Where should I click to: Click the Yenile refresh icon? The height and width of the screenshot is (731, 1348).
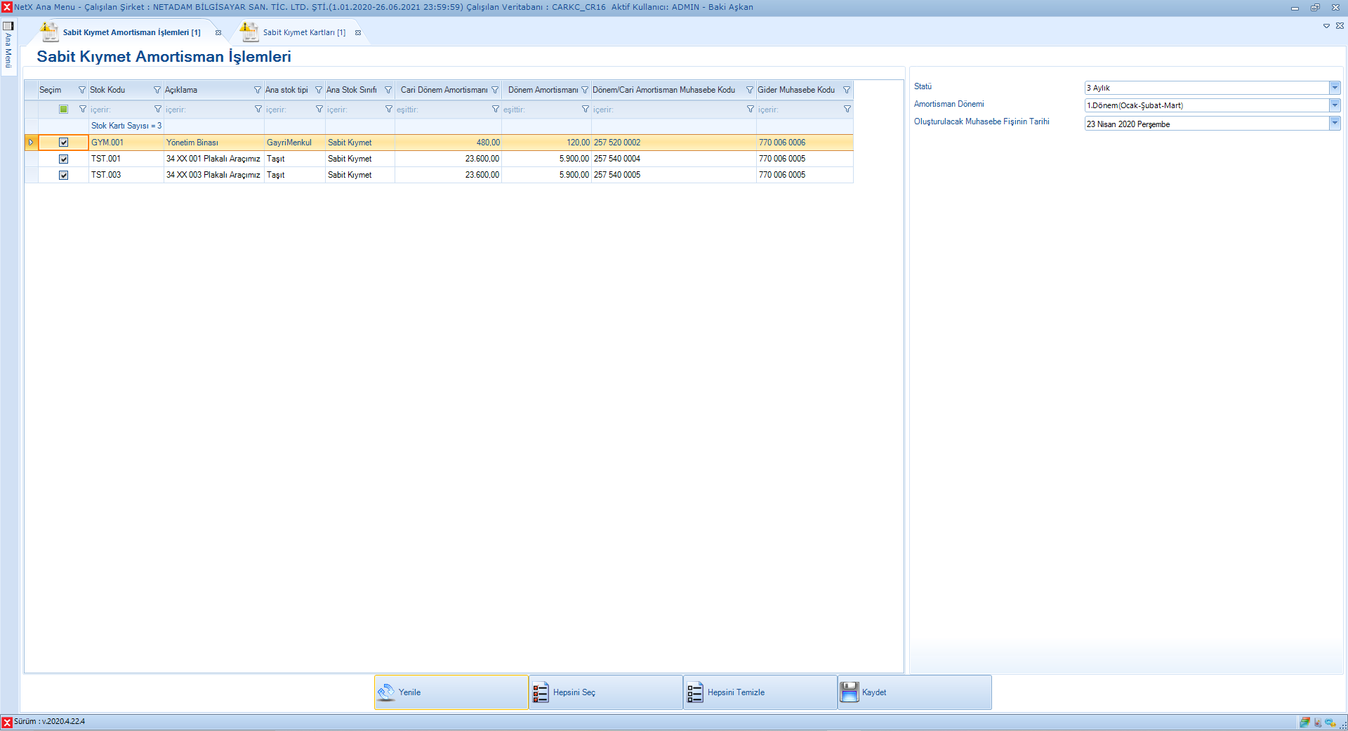pos(386,692)
